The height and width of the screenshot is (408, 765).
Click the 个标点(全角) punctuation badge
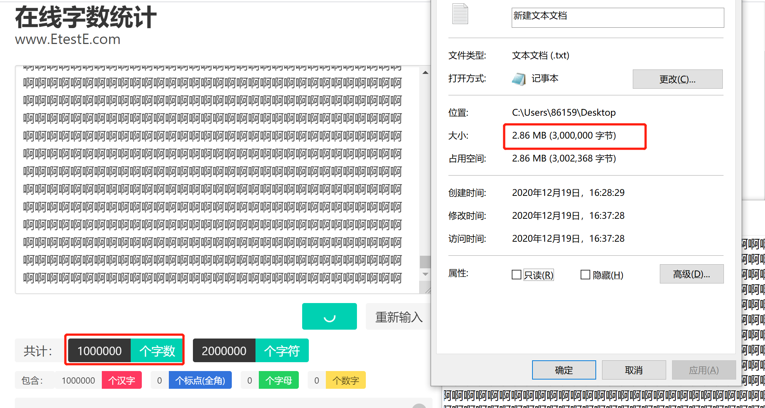tap(200, 380)
